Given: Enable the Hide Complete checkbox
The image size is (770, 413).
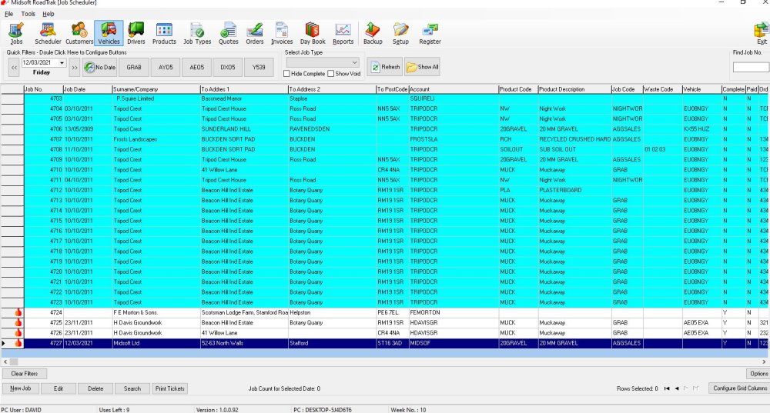Looking at the screenshot, I should [x=287, y=74].
